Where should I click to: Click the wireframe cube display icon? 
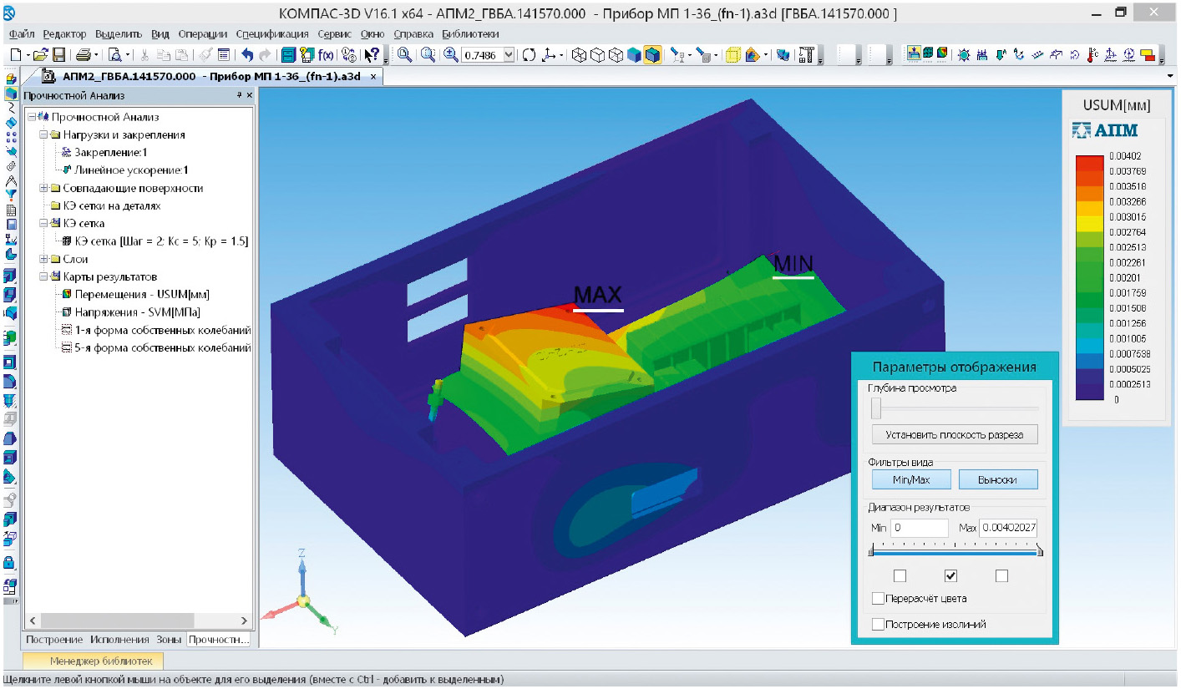coord(579,55)
